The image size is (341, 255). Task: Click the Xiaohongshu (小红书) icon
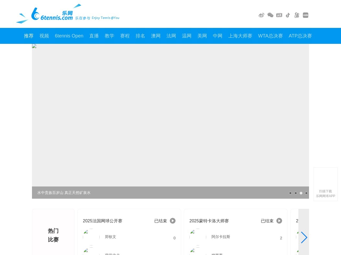pyautogui.click(x=306, y=15)
